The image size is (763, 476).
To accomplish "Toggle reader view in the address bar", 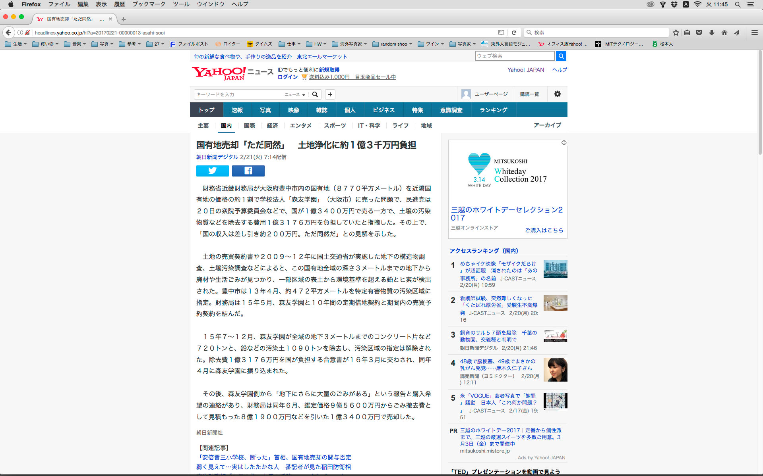I will (x=501, y=33).
